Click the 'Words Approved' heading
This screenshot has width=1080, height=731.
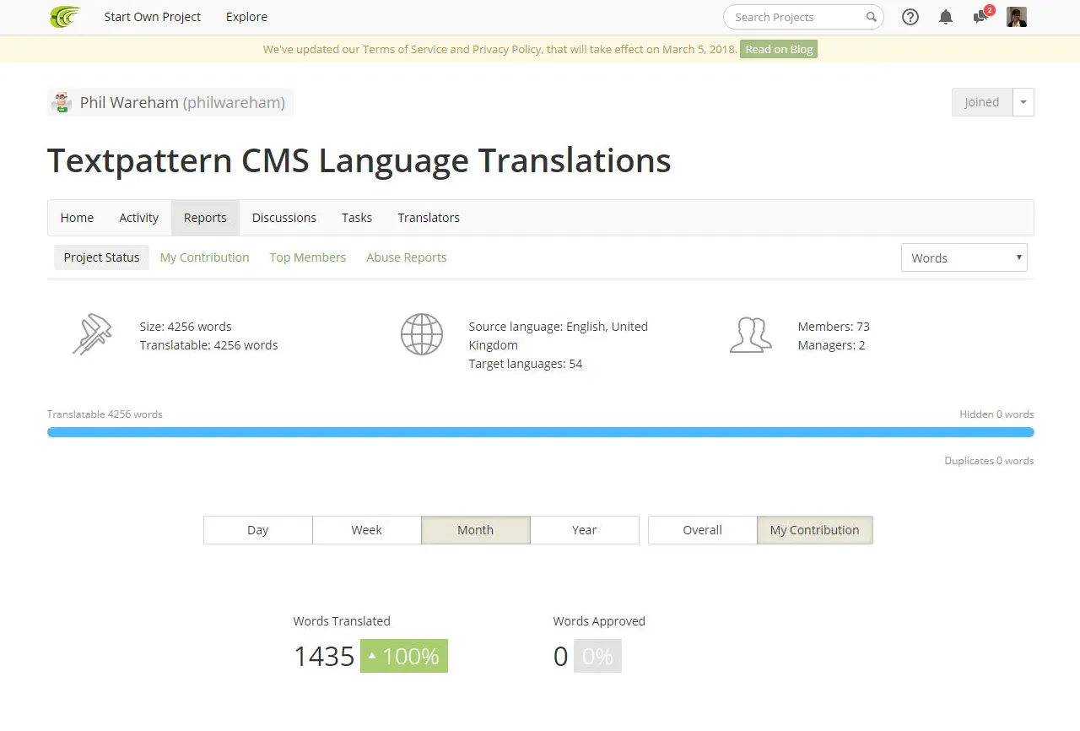[x=599, y=621]
